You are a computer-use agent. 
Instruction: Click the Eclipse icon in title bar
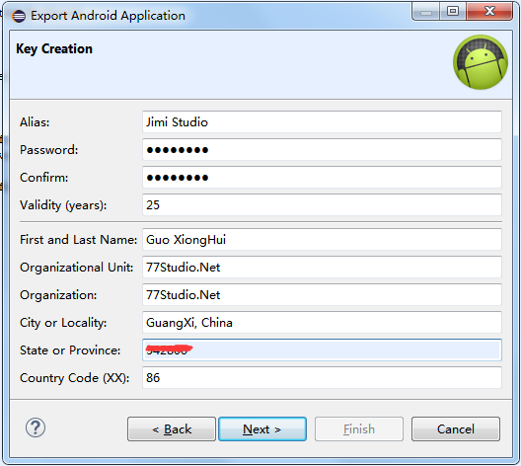pyautogui.click(x=19, y=16)
